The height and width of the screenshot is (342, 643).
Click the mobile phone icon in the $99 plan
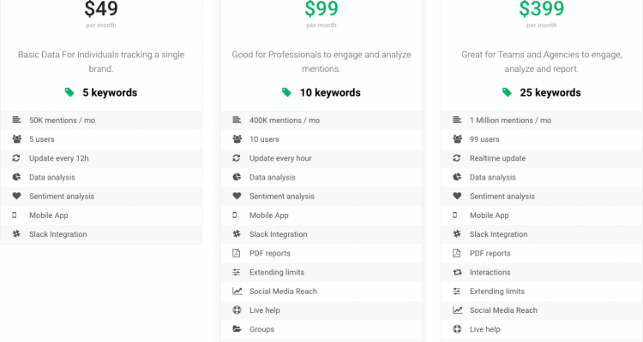237,215
